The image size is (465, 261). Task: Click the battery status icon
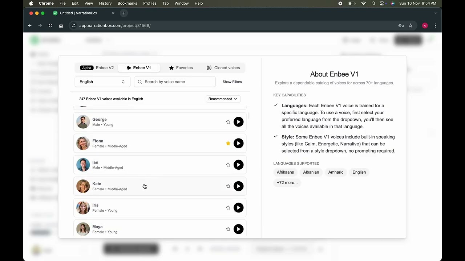(x=351, y=3)
